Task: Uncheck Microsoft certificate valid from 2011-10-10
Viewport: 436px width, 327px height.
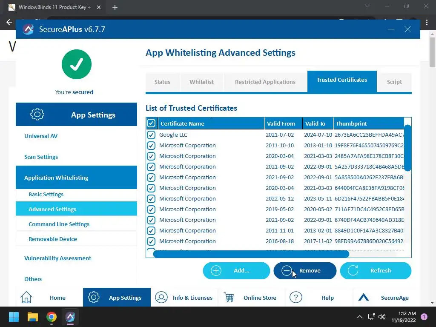Action: (x=151, y=146)
